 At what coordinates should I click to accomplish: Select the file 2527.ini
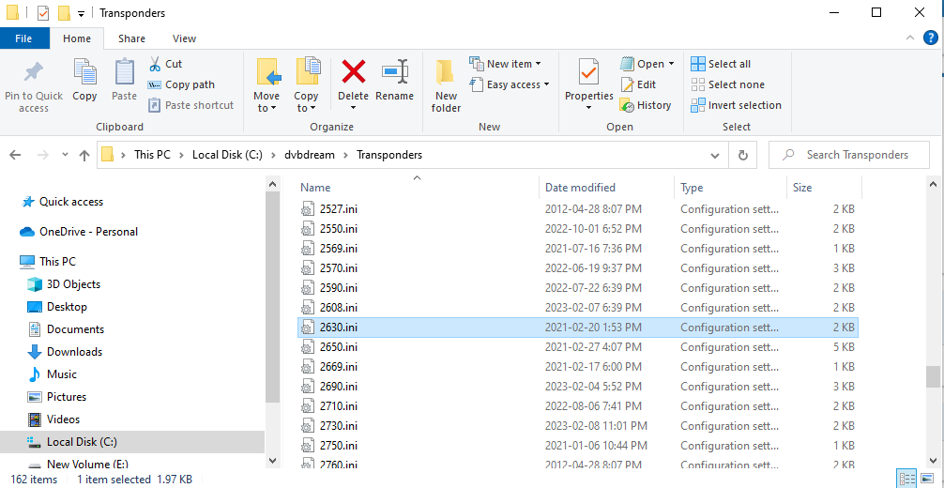pyautogui.click(x=578, y=209)
